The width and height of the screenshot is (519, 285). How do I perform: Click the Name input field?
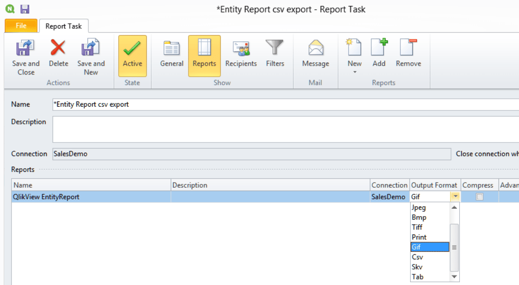(186, 104)
